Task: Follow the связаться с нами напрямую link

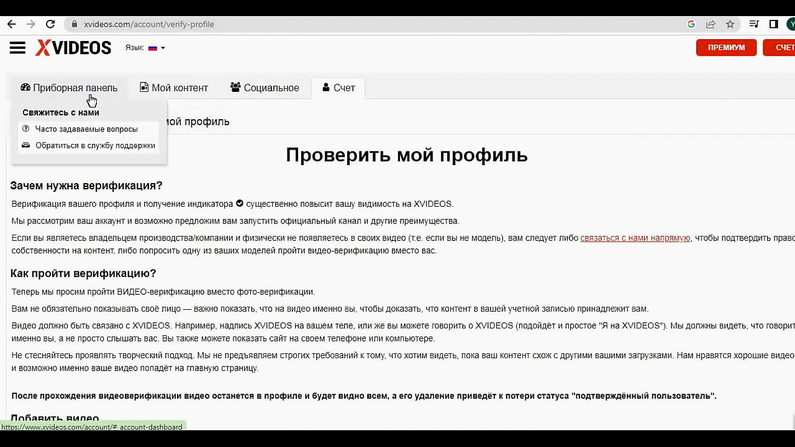Action: [x=635, y=238]
